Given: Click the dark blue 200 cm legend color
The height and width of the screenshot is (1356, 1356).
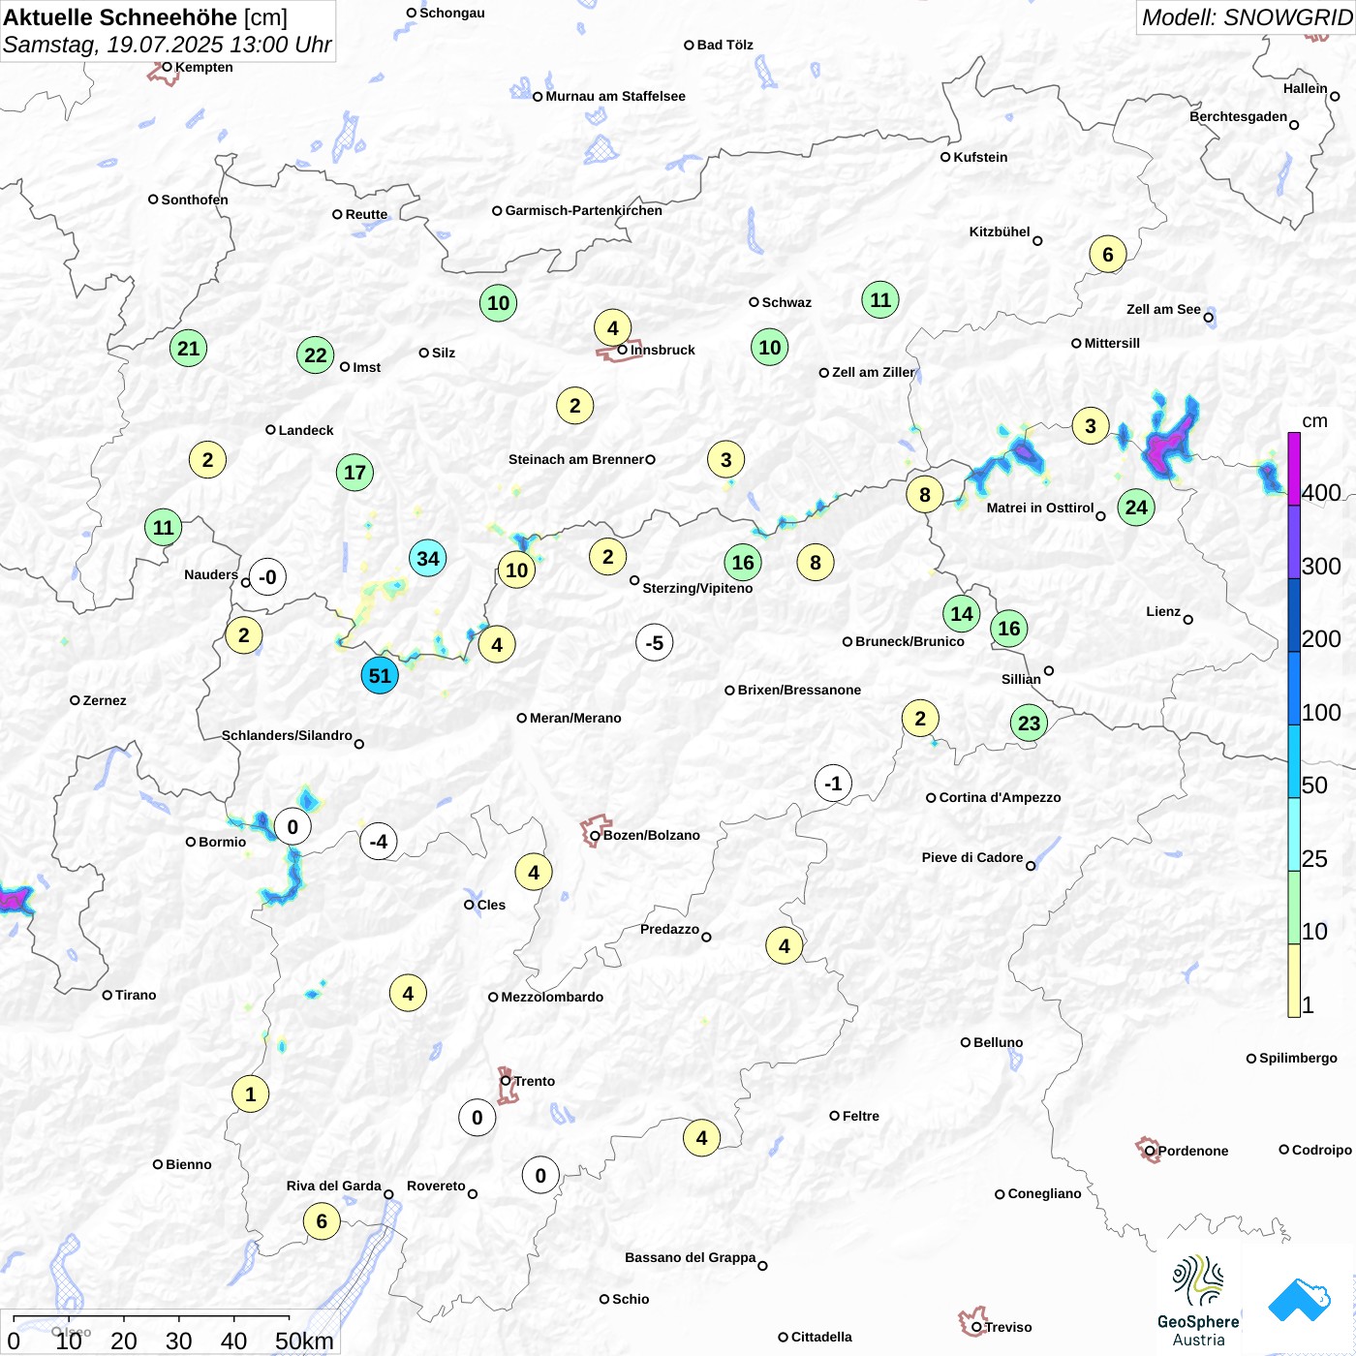Looking at the screenshot, I should click(1294, 615).
